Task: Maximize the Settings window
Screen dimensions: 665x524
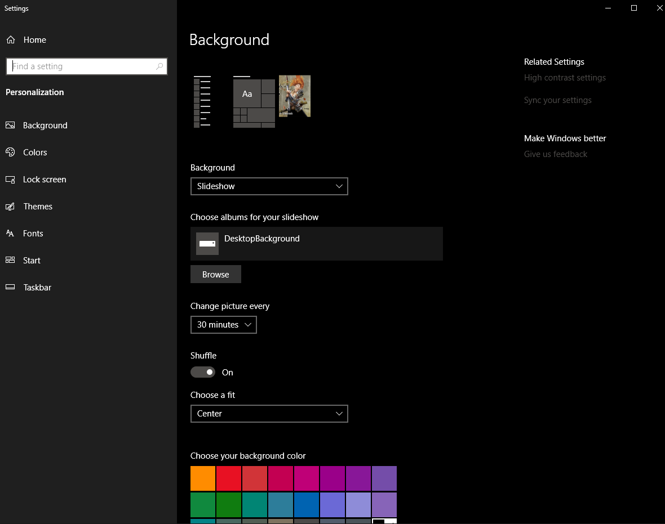Action: (633, 8)
